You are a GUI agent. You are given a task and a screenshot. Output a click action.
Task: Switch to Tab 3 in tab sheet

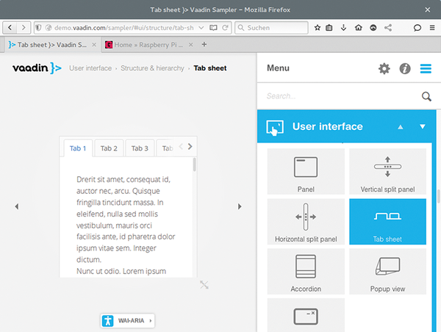(140, 148)
